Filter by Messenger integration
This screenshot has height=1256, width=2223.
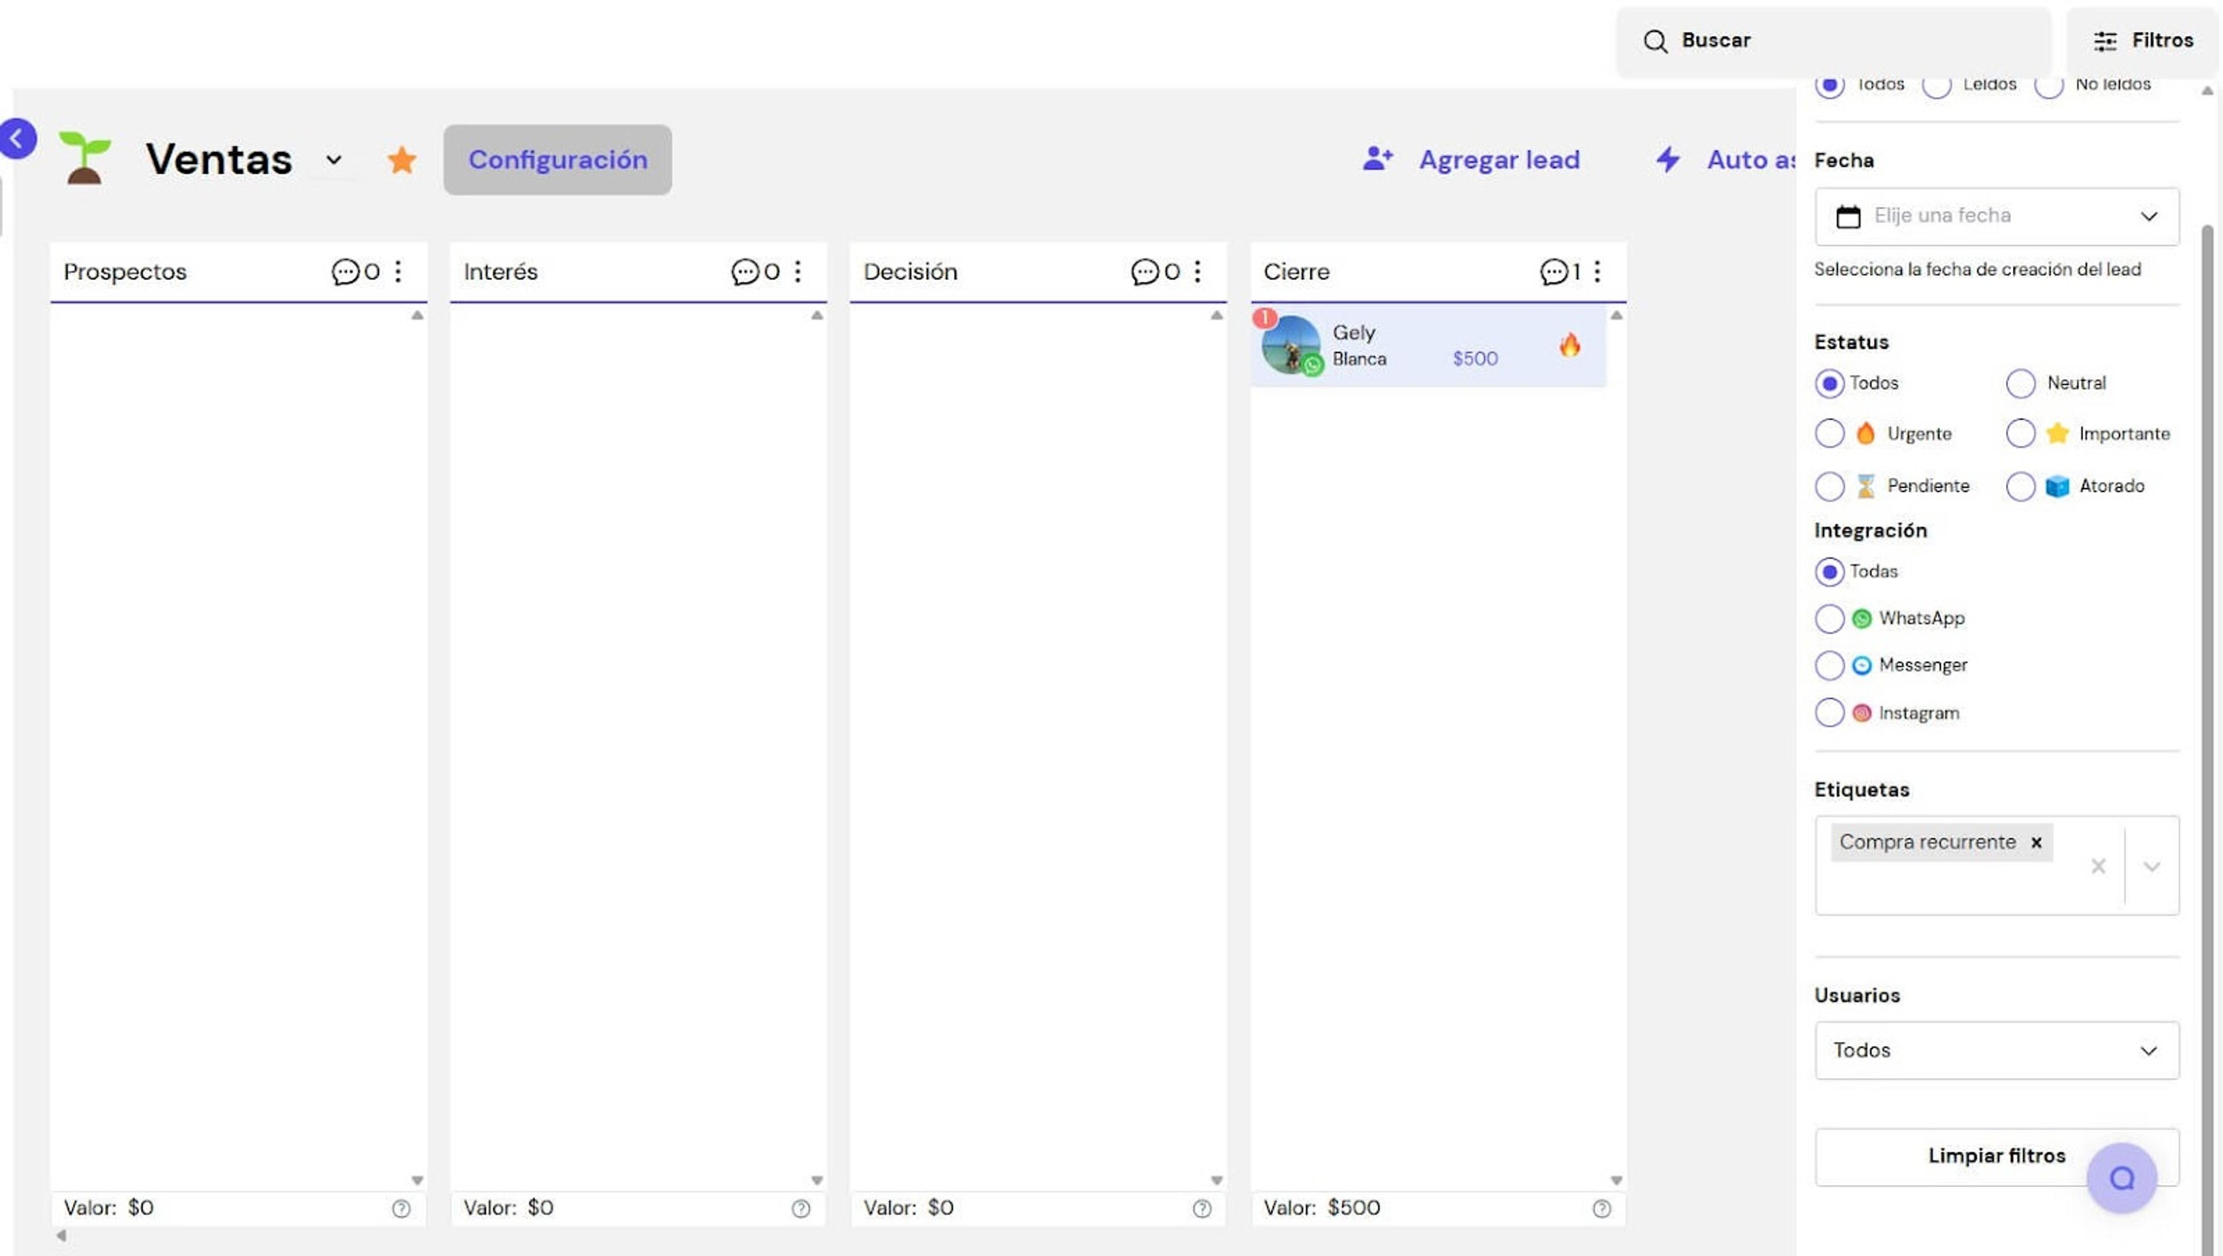1829,666
